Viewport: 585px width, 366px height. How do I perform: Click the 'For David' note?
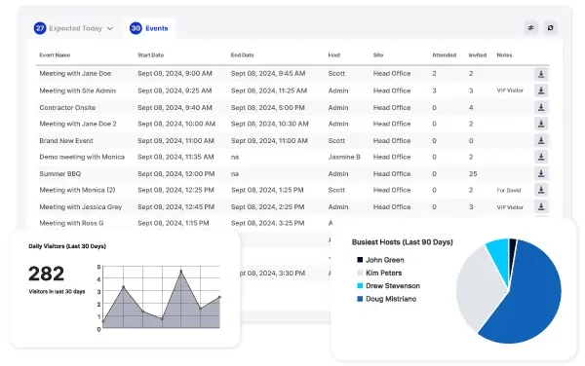point(509,190)
